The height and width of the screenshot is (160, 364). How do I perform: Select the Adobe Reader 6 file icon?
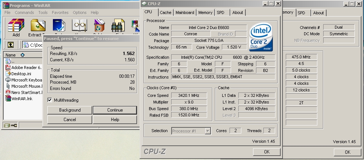pos(8,68)
